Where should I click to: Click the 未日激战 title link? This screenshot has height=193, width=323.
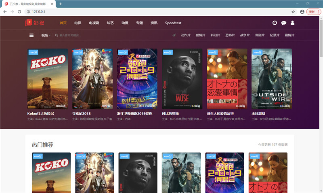258,114
